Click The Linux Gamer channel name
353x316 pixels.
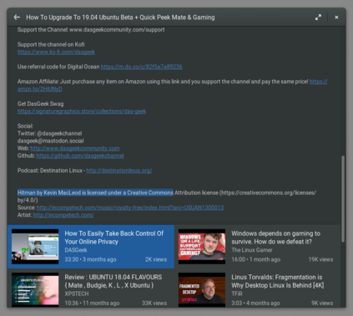[252, 250]
